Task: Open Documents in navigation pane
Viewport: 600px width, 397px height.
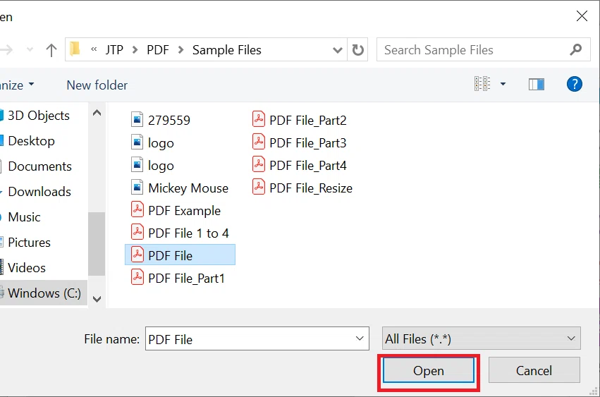Action: (x=39, y=166)
